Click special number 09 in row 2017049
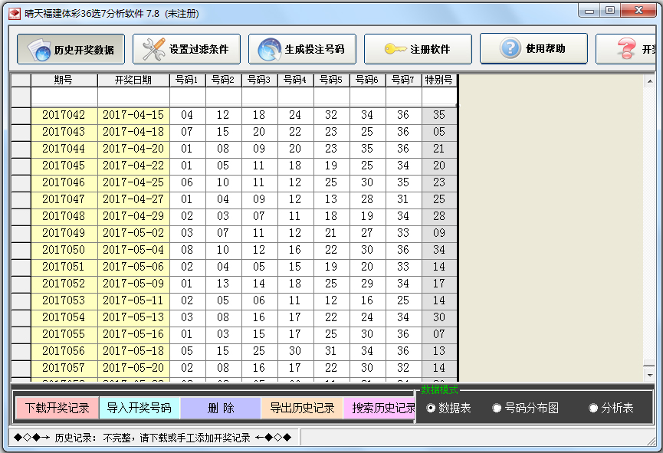 pos(439,233)
